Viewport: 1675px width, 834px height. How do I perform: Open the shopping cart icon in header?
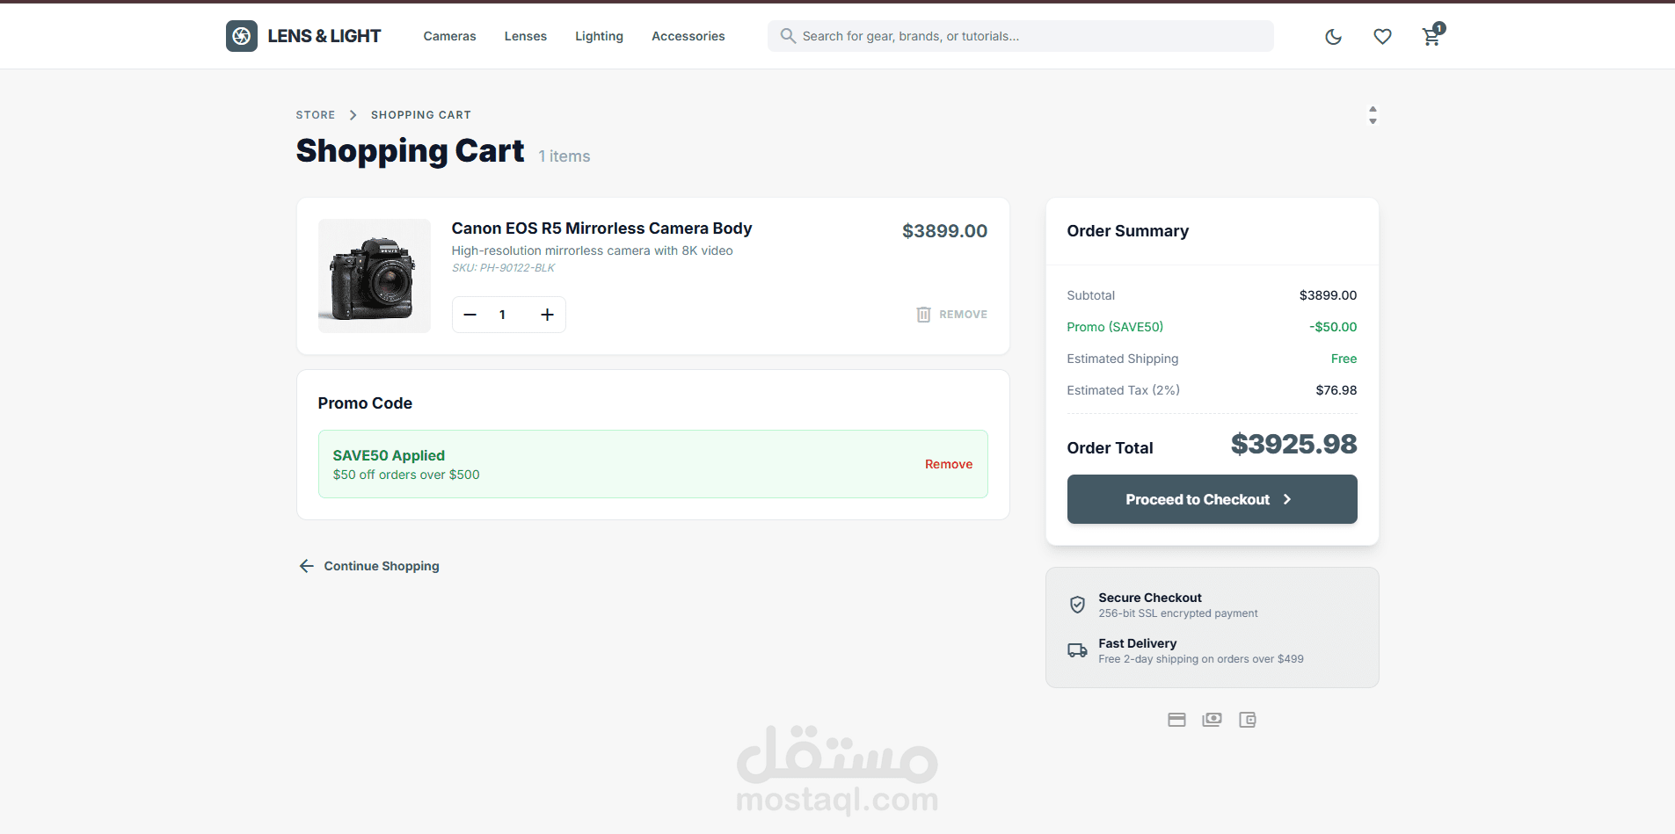coord(1431,36)
